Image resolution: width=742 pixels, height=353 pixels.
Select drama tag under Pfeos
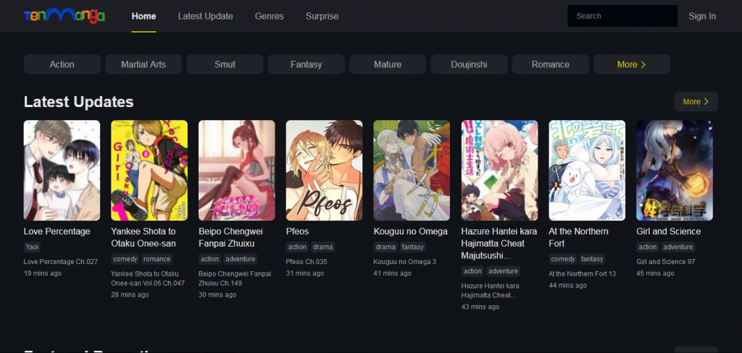[322, 247]
